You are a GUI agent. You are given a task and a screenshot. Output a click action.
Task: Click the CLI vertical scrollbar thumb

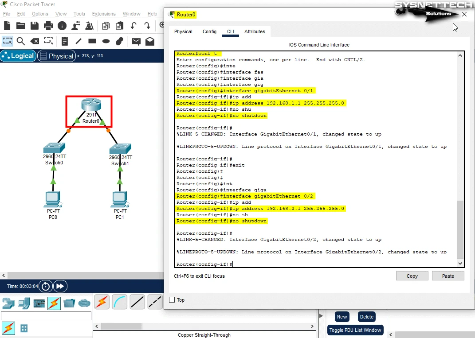459,229
